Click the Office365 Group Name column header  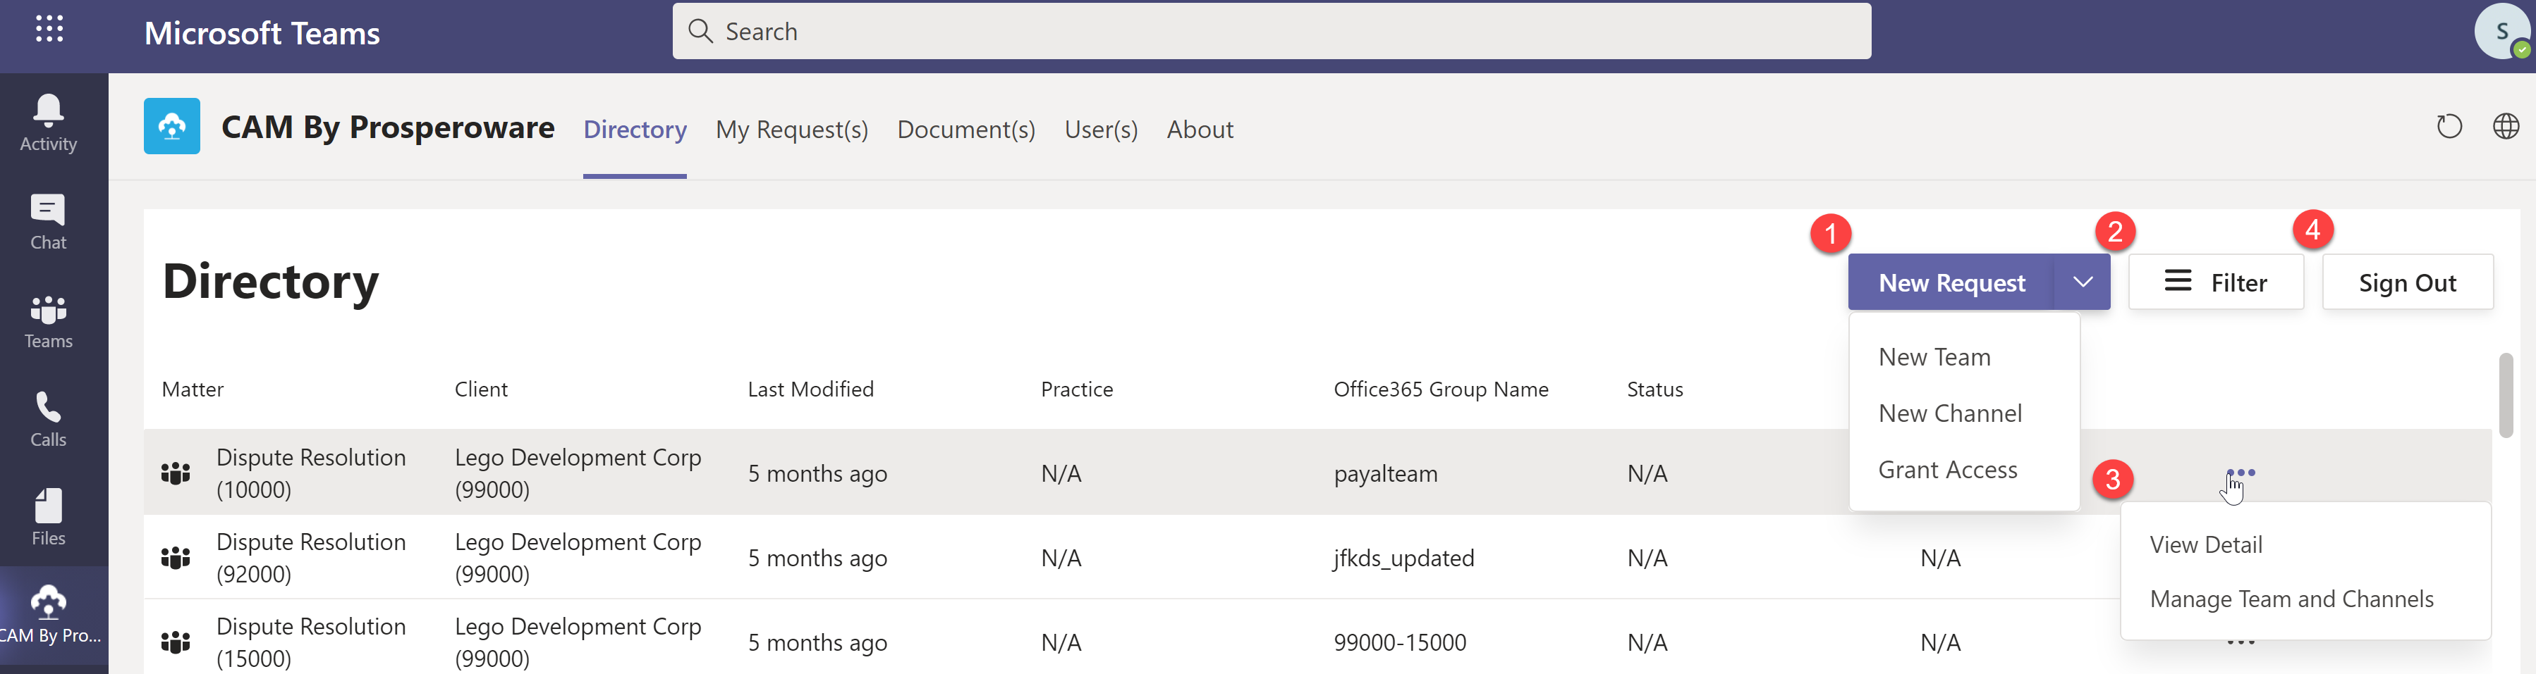click(1440, 389)
